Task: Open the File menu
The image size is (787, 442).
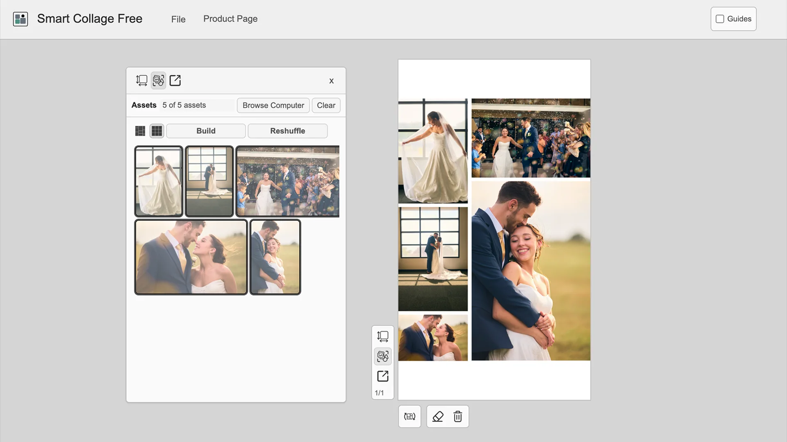Action: point(178,19)
